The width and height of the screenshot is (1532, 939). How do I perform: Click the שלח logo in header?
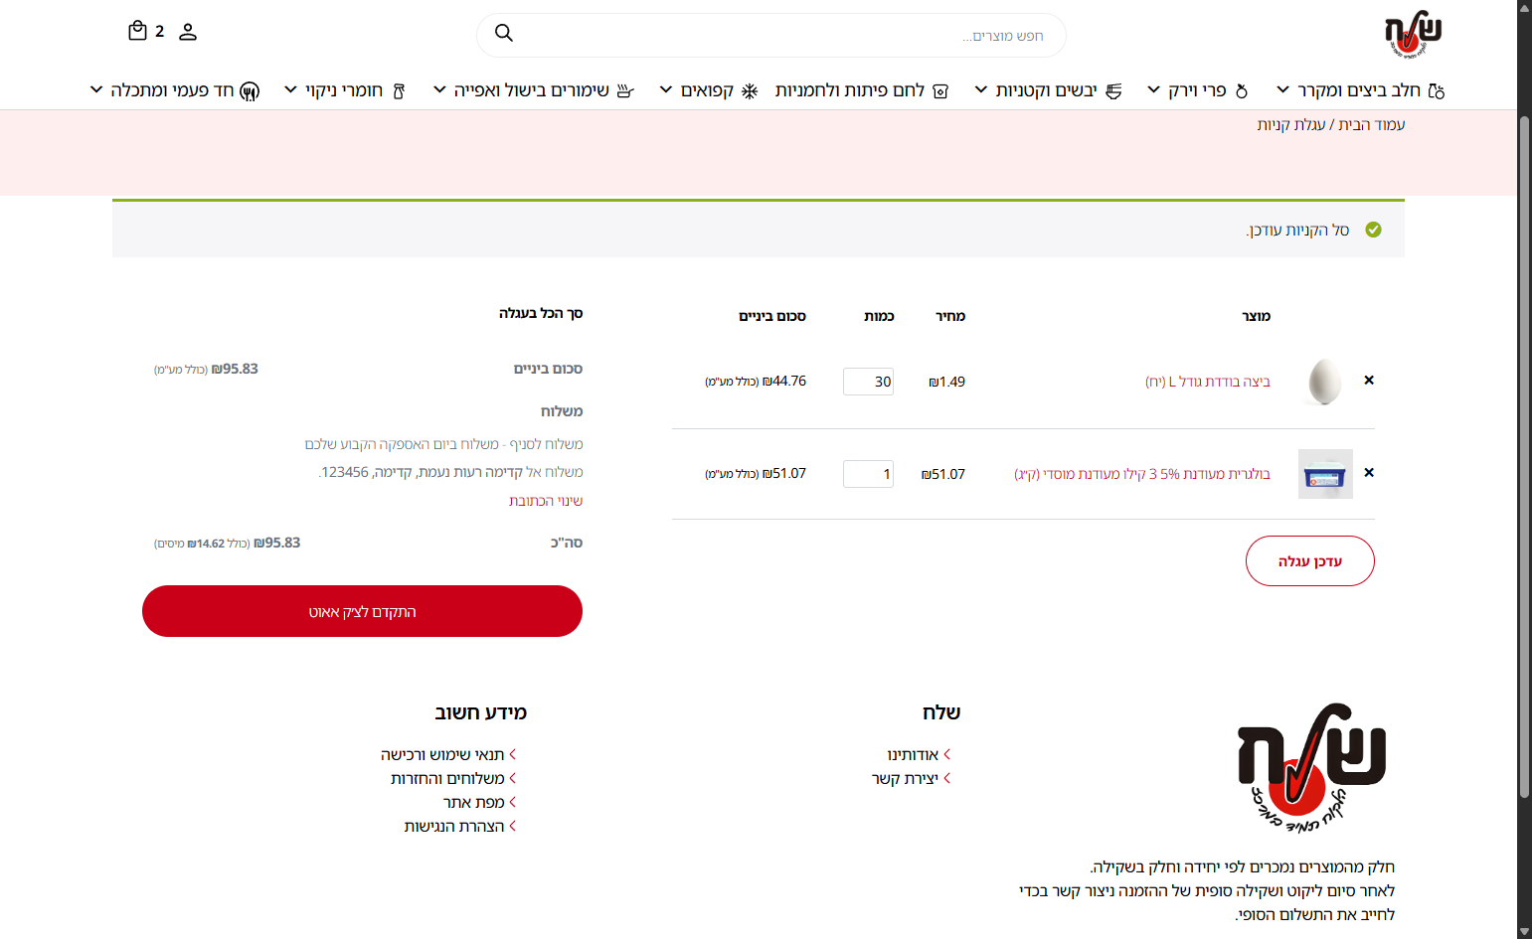point(1413,34)
